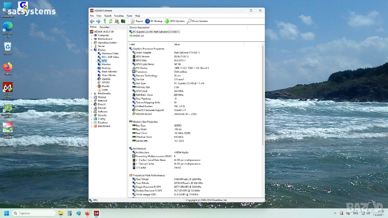Select the nVIDIA SLI device entry

[x=138, y=36]
